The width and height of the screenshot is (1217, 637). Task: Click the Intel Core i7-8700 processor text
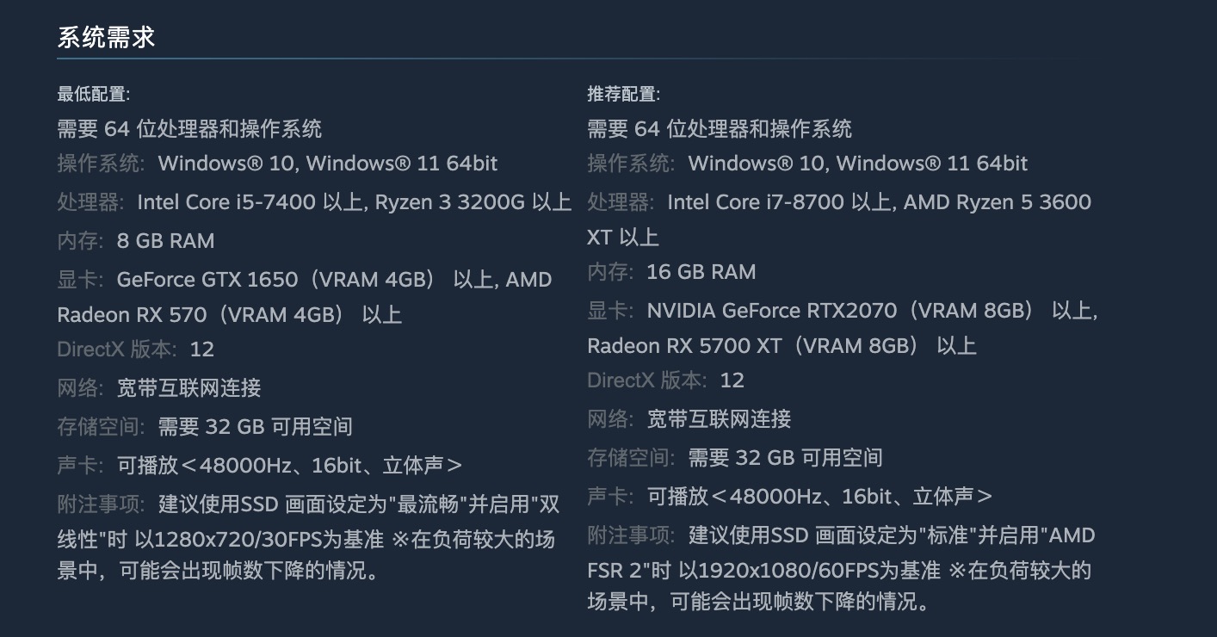(x=757, y=202)
